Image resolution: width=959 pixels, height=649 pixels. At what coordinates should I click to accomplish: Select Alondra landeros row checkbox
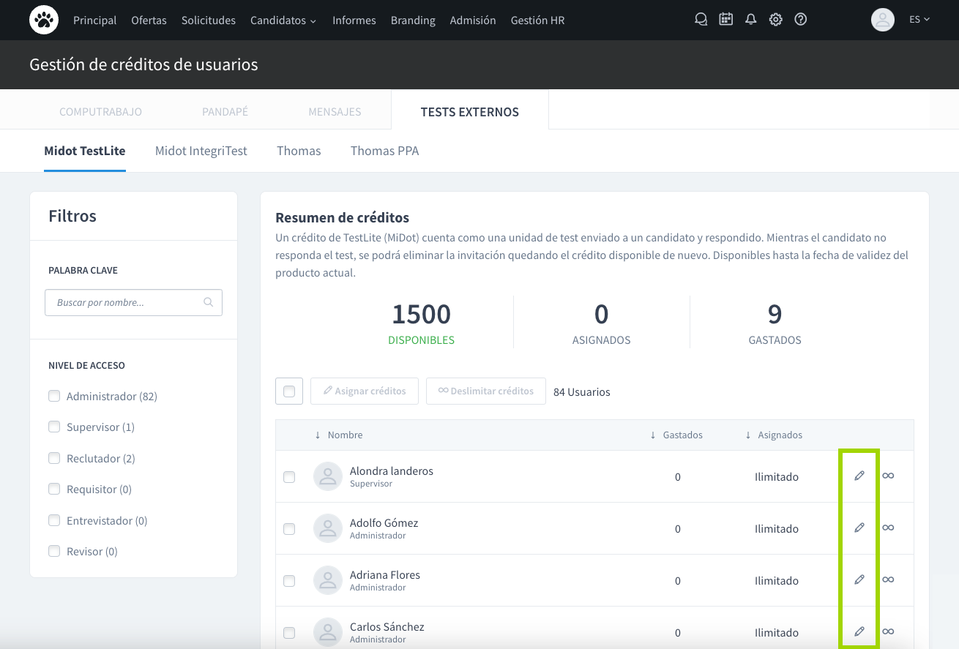coord(289,477)
